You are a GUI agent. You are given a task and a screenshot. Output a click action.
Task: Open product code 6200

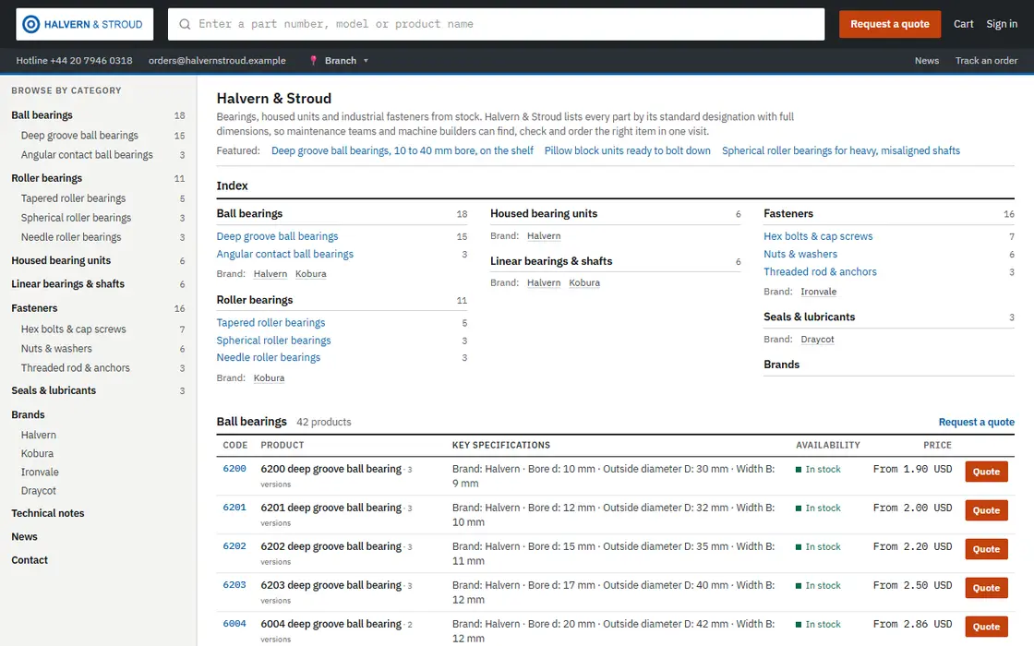point(234,469)
